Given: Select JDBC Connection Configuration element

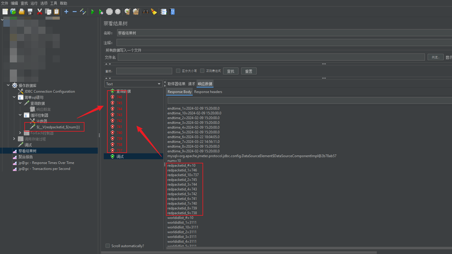Looking at the screenshot, I should [50, 91].
